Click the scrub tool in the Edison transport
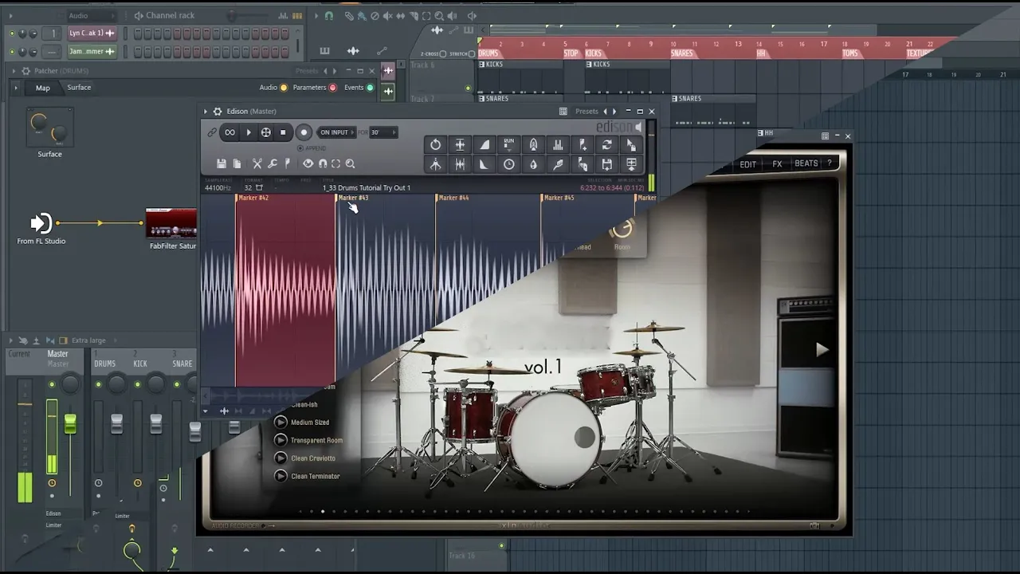Viewport: 1020px width, 574px height. (x=265, y=132)
